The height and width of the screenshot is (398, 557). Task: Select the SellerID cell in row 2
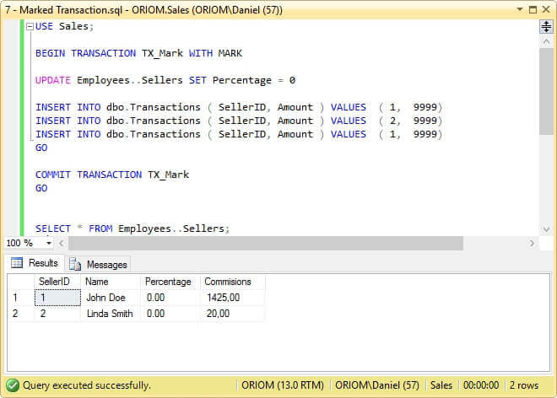coord(57,314)
